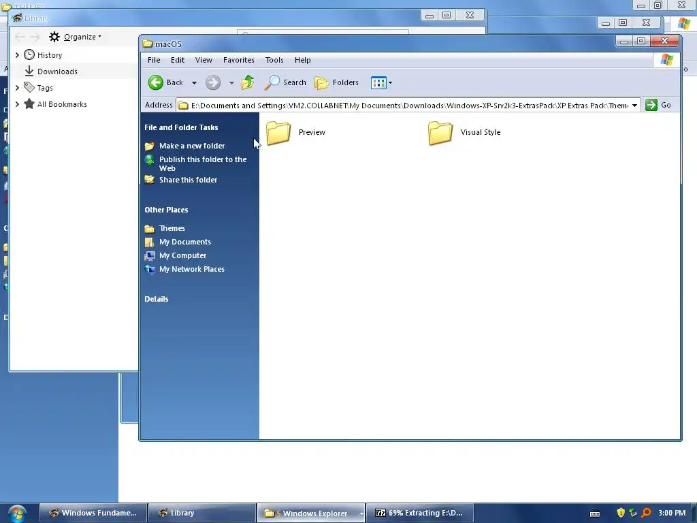The image size is (697, 523).
Task: Go to Themes in Other Places
Action: point(172,228)
